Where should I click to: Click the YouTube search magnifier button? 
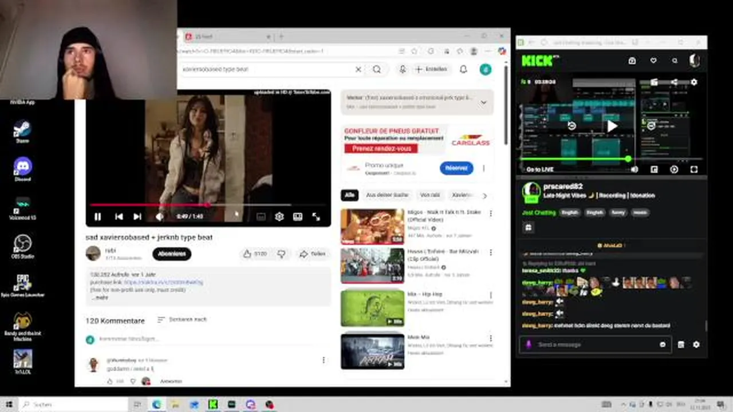[377, 69]
